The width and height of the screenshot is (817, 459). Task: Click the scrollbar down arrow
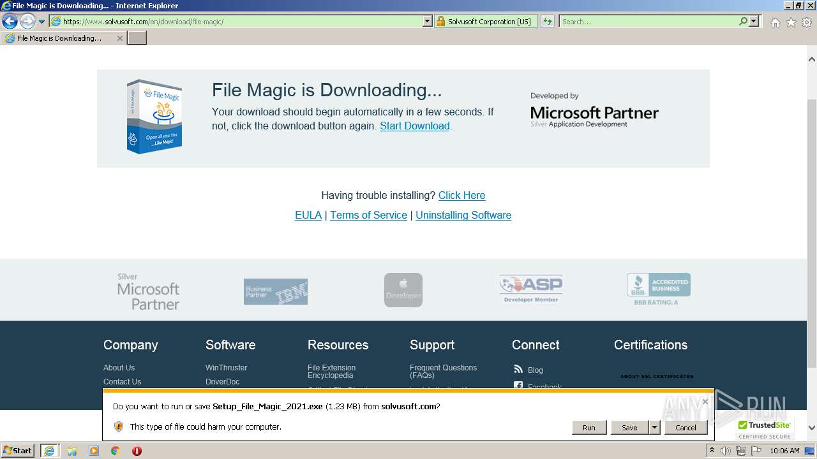pyautogui.click(x=812, y=428)
